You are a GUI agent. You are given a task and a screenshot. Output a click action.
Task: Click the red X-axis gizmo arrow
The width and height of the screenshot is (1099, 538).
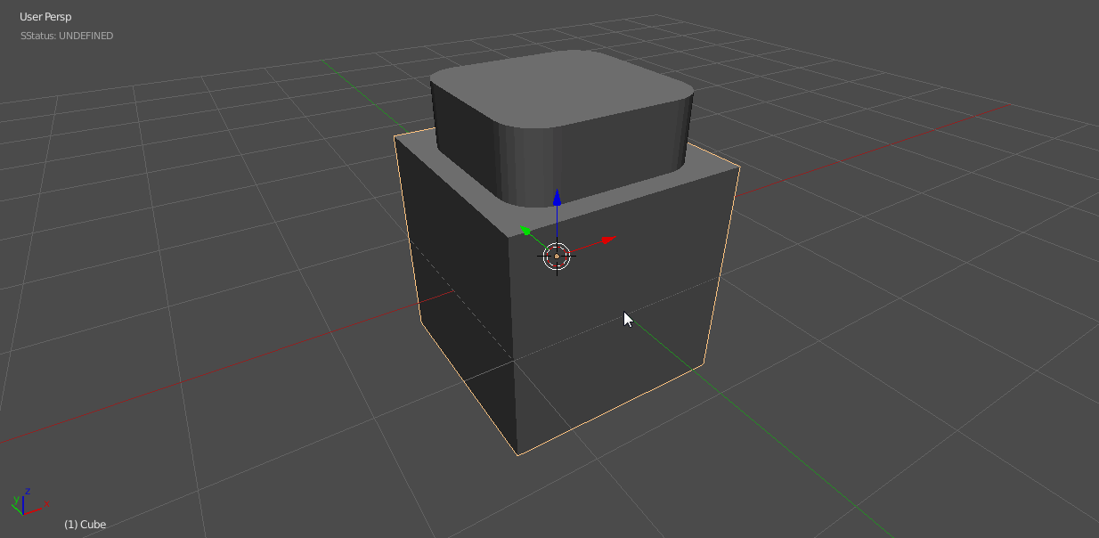tap(608, 239)
